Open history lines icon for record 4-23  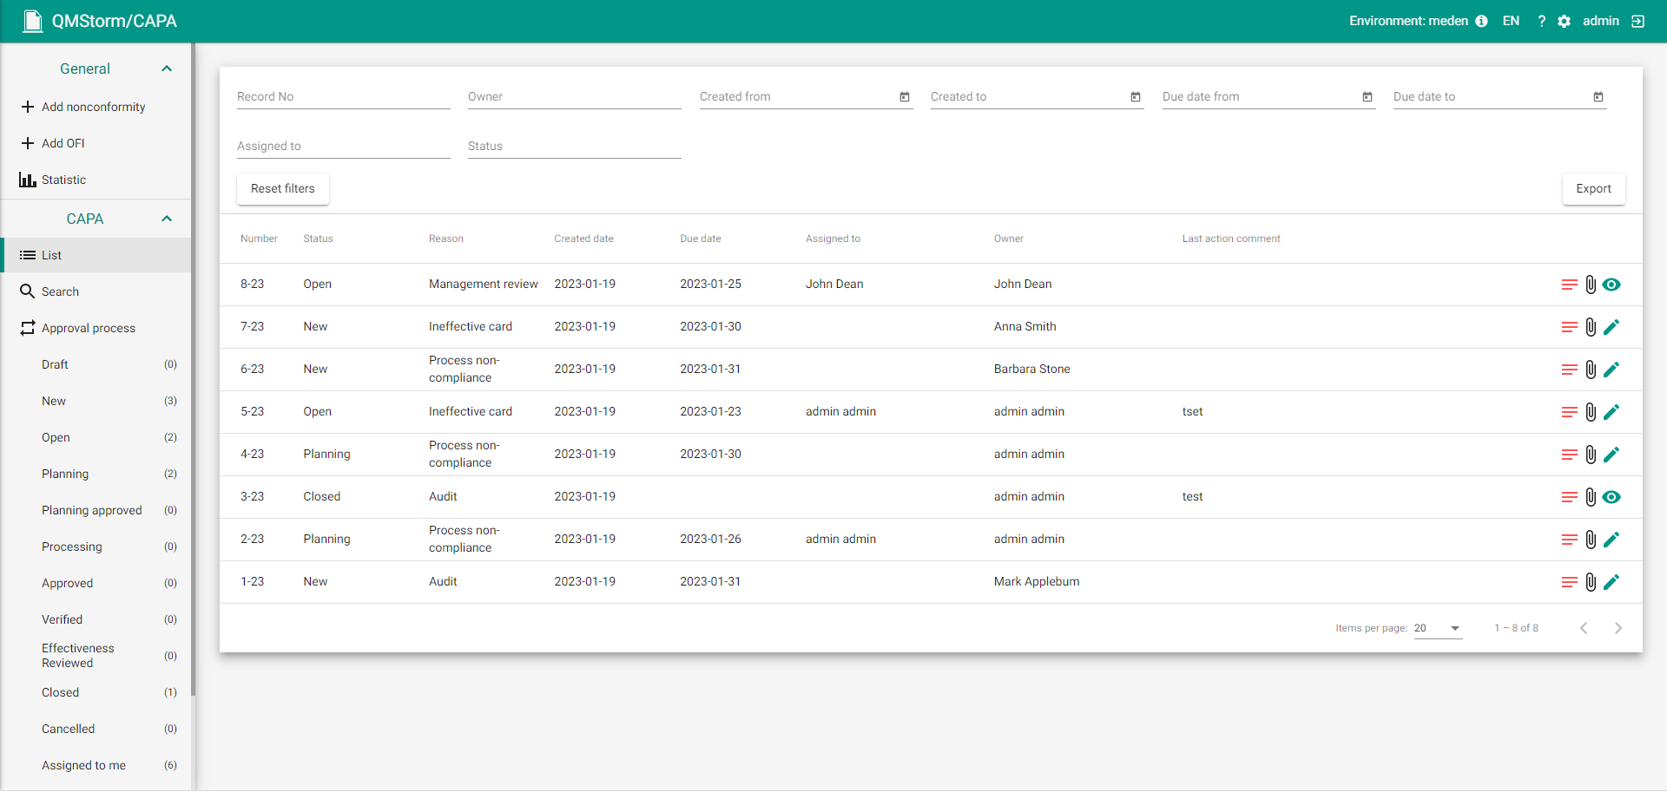tap(1569, 455)
